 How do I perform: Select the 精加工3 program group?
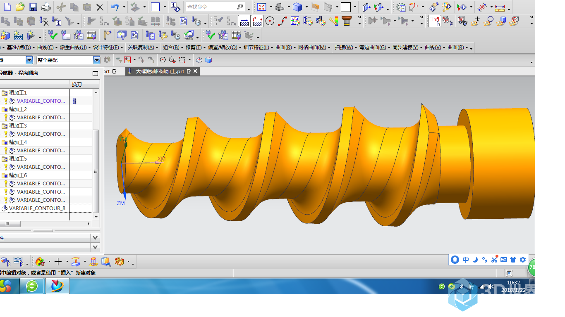coord(18,126)
